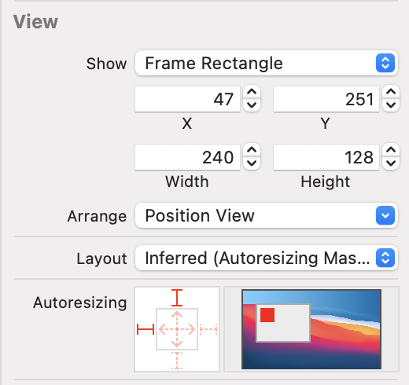
Task: Toggle the top margin autoresizing strut
Action: [177, 298]
